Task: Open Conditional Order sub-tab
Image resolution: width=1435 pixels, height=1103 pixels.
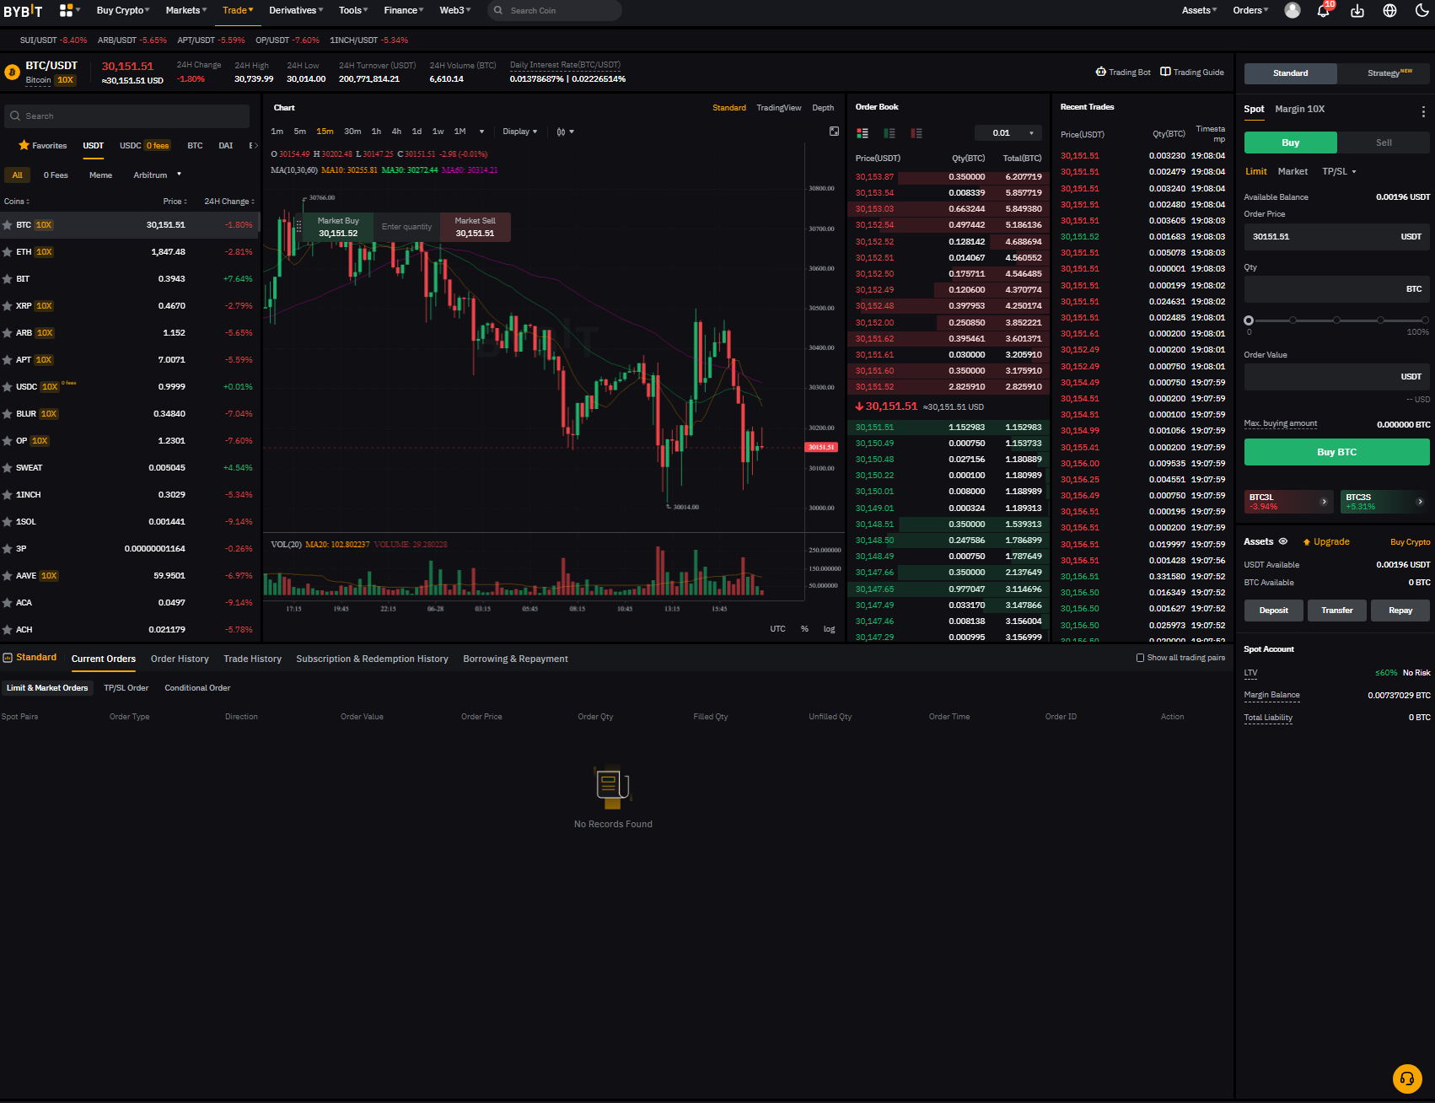Action: [x=197, y=688]
